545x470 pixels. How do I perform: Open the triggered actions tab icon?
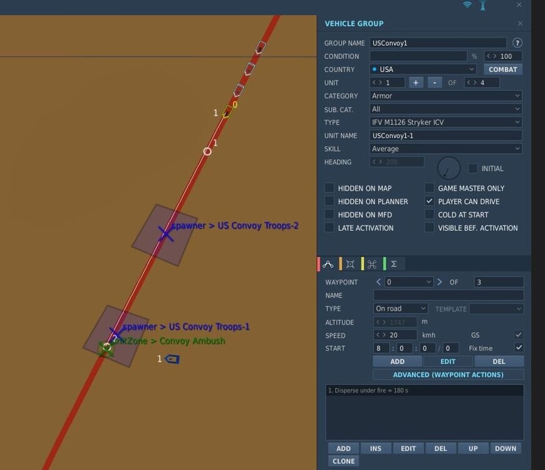[350, 264]
